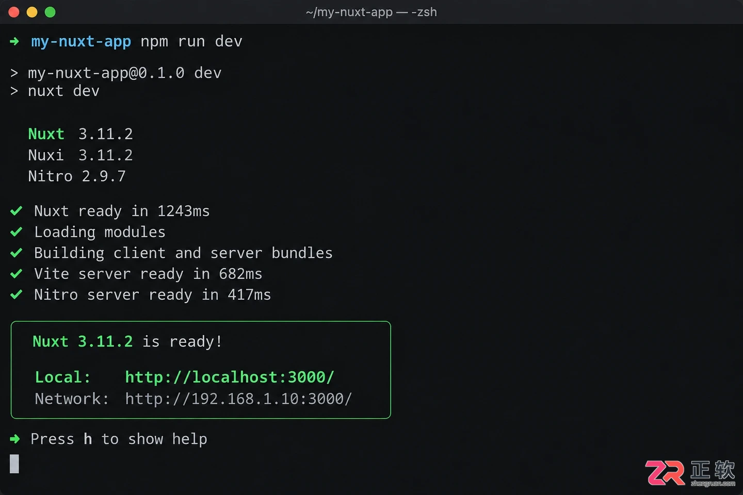743x495 pixels.
Task: Click the checkmark beside 'Nitro server ready'
Action: (16, 294)
